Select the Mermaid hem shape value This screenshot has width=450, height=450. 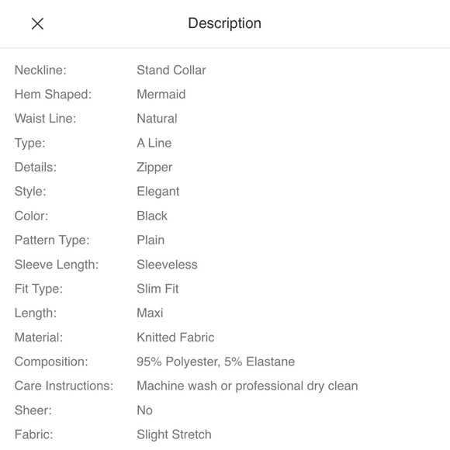pyautogui.click(x=161, y=95)
